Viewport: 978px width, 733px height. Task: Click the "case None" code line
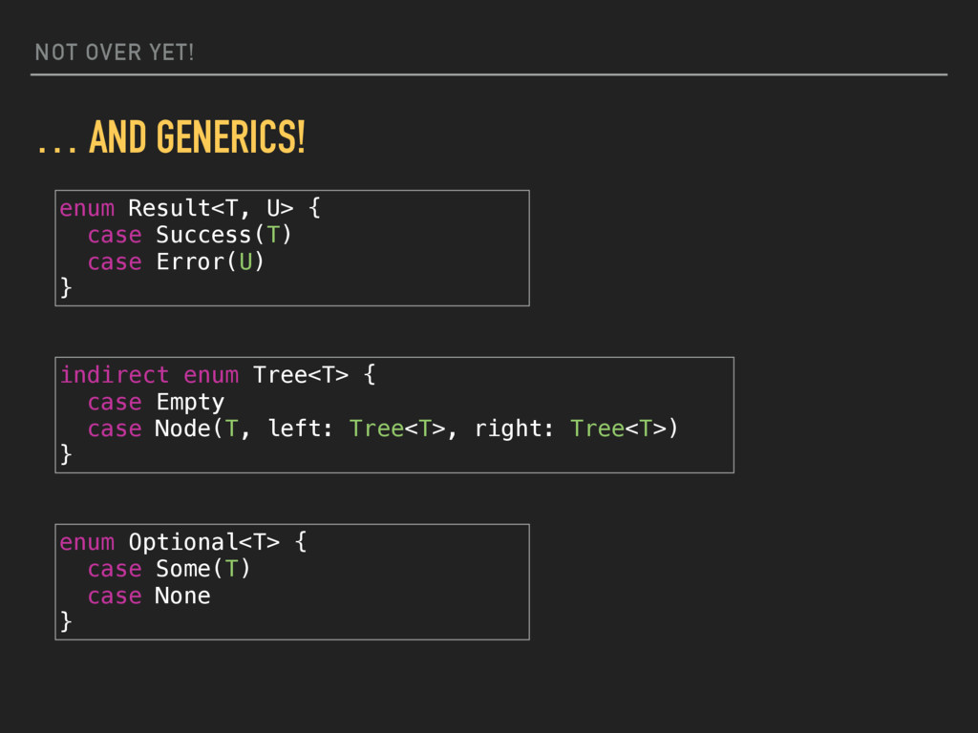click(149, 596)
